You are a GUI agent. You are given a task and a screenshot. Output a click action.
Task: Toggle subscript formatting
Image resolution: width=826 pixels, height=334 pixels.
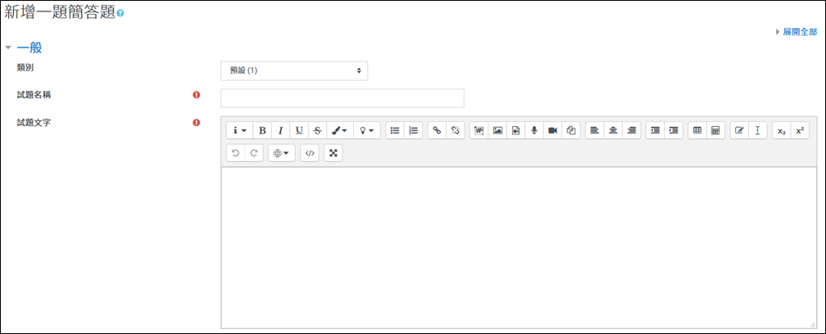781,130
